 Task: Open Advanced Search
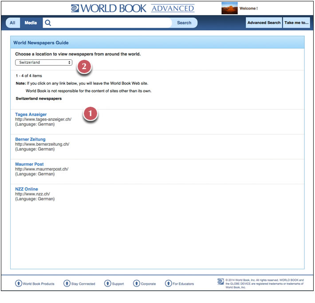coord(264,23)
